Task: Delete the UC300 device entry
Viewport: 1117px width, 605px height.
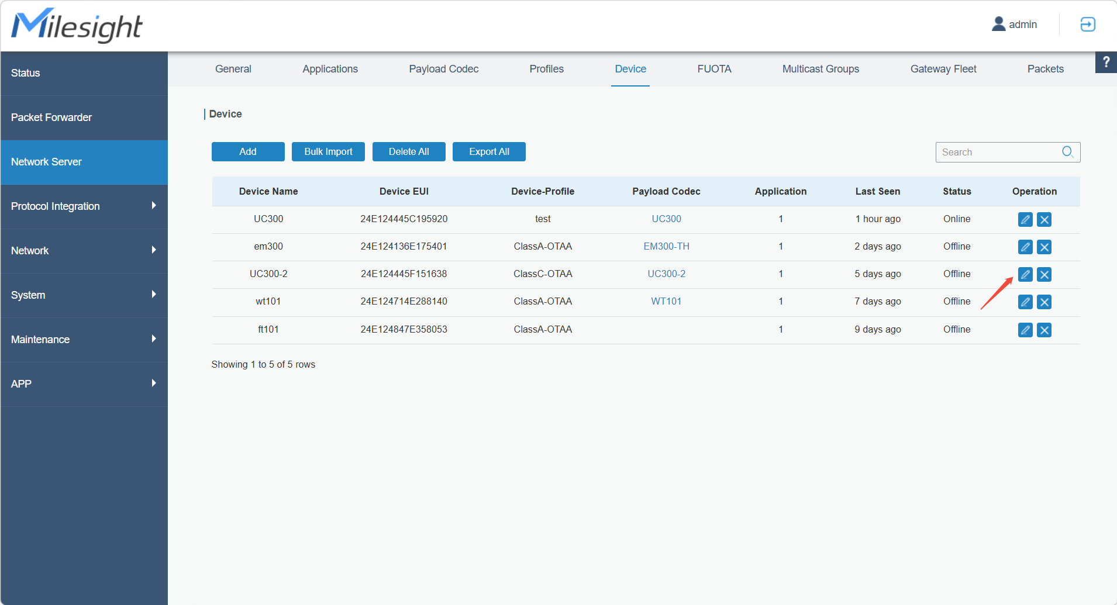Action: click(1044, 219)
